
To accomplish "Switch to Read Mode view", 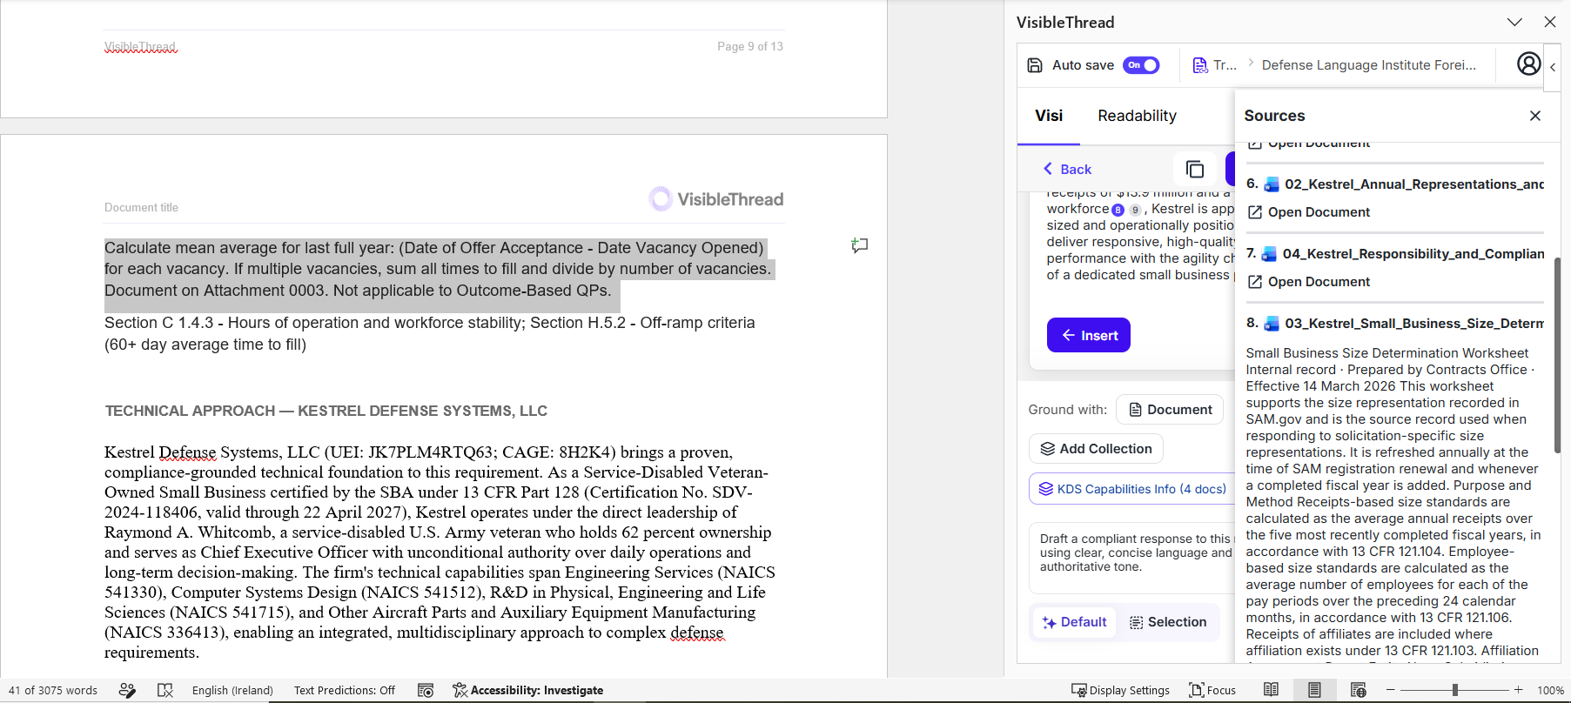I will point(1272,690).
